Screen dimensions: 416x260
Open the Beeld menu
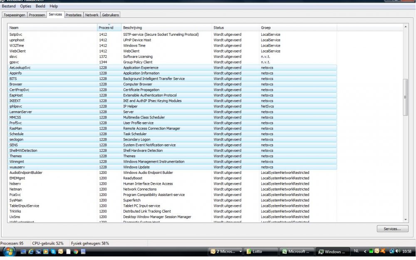(40, 6)
